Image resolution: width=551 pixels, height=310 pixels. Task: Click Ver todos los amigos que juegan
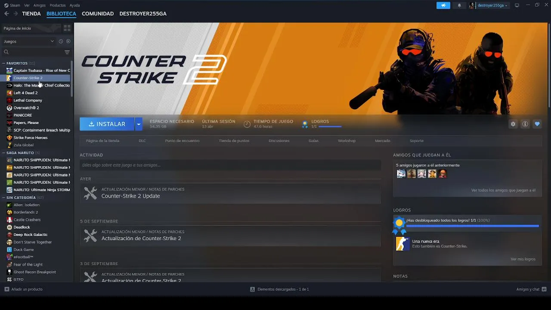point(503,190)
